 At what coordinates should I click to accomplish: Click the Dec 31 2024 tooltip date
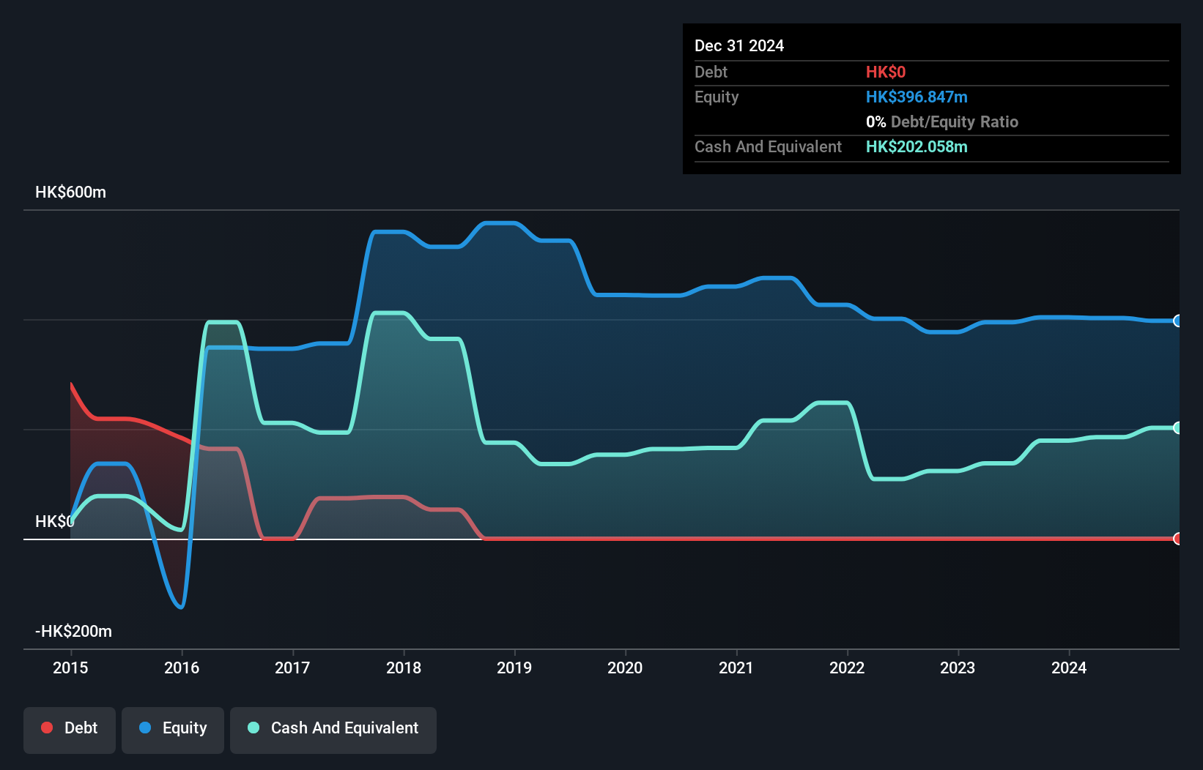coord(739,45)
